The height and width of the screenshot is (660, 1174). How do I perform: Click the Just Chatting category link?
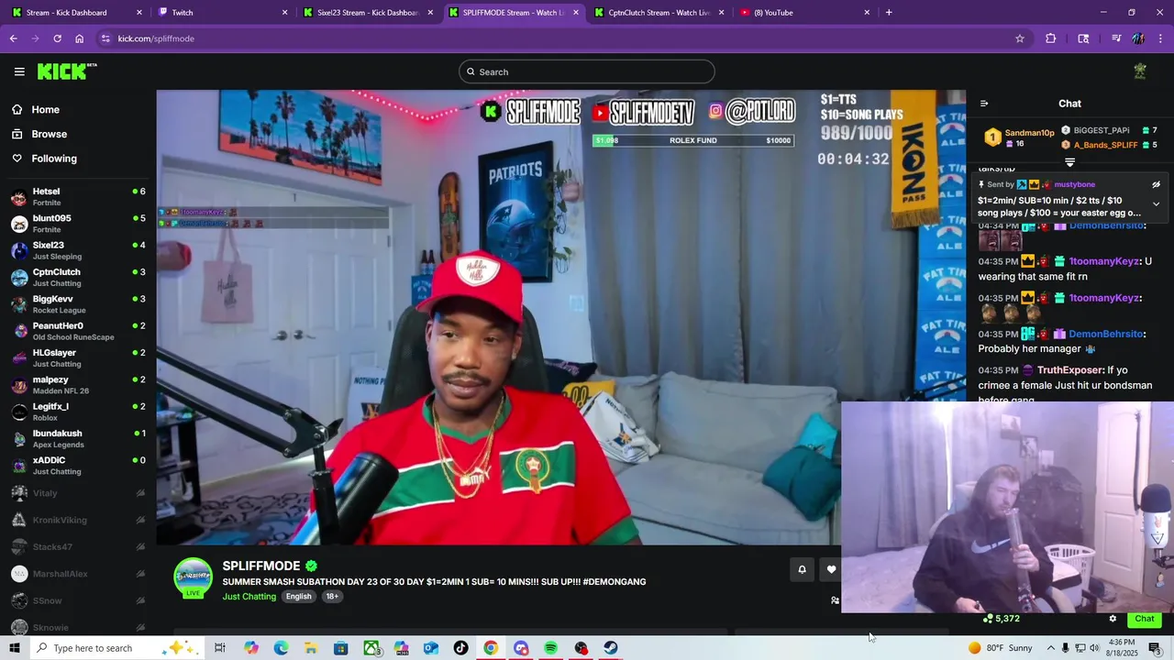coord(249,596)
